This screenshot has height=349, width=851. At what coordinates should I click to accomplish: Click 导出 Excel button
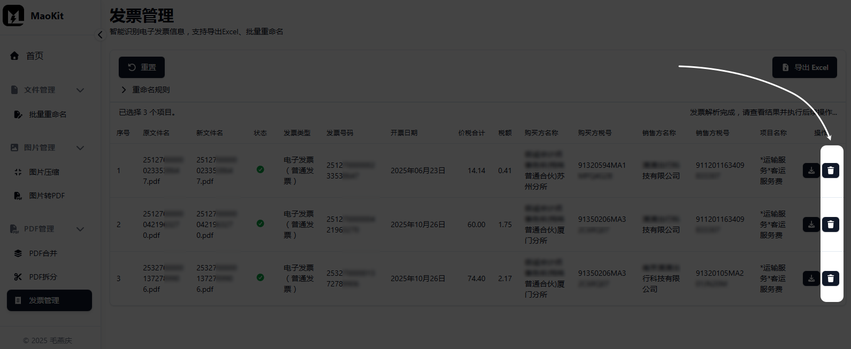tap(804, 67)
